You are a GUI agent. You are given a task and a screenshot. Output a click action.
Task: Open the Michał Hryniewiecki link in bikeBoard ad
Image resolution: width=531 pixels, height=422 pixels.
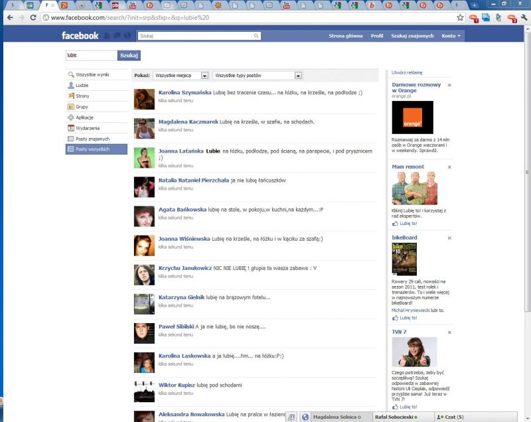click(x=410, y=311)
